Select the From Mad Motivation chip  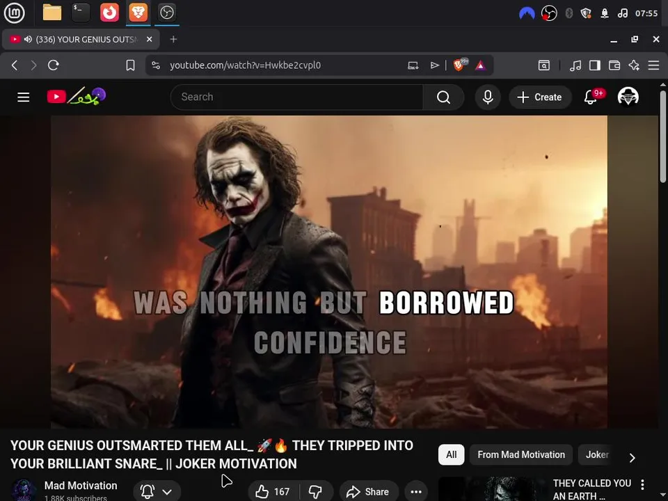(521, 454)
